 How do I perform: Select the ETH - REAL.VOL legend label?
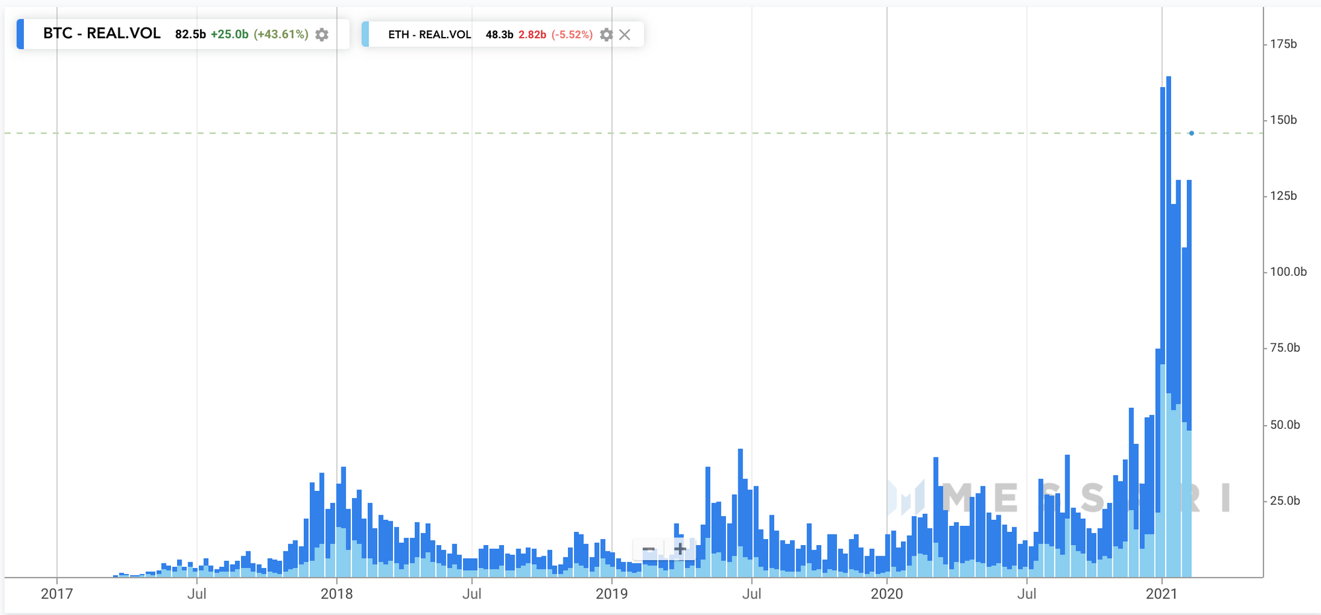[430, 34]
